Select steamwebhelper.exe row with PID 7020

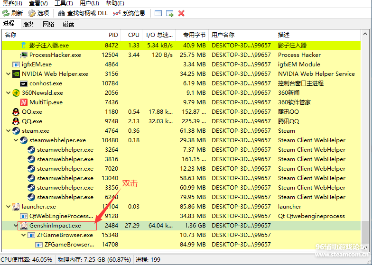coord(181,169)
